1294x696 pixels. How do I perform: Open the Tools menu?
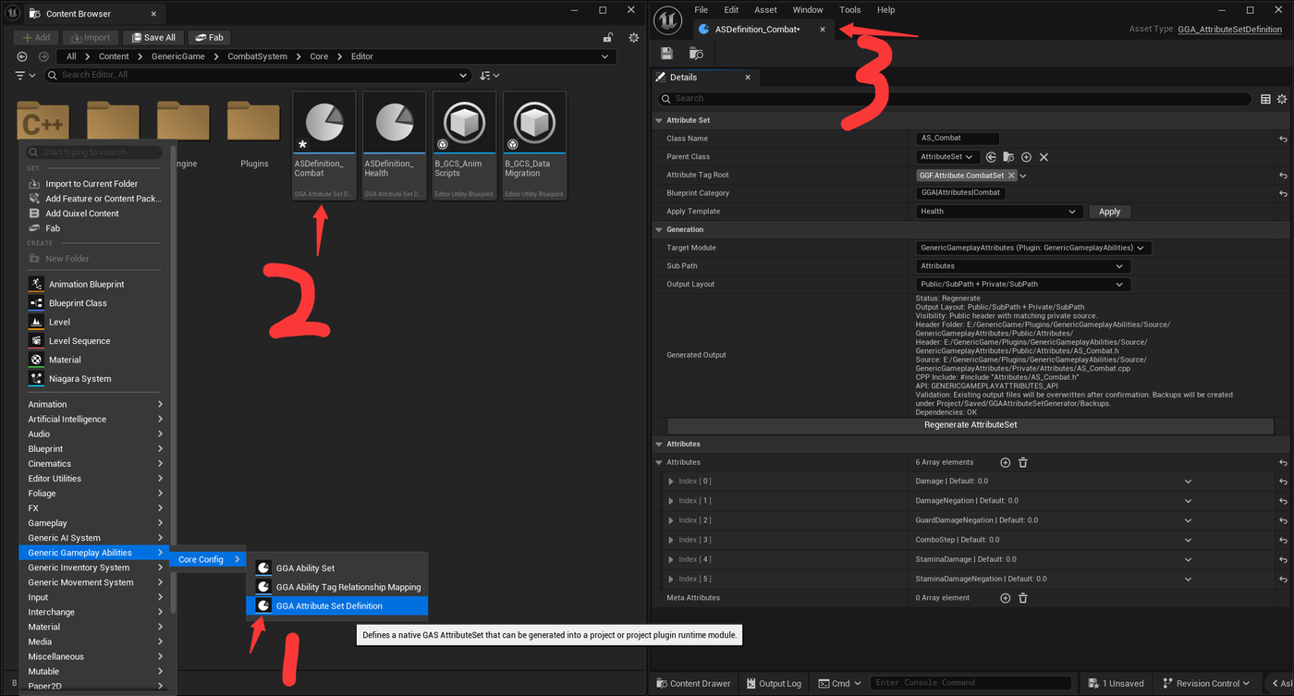pyautogui.click(x=849, y=10)
